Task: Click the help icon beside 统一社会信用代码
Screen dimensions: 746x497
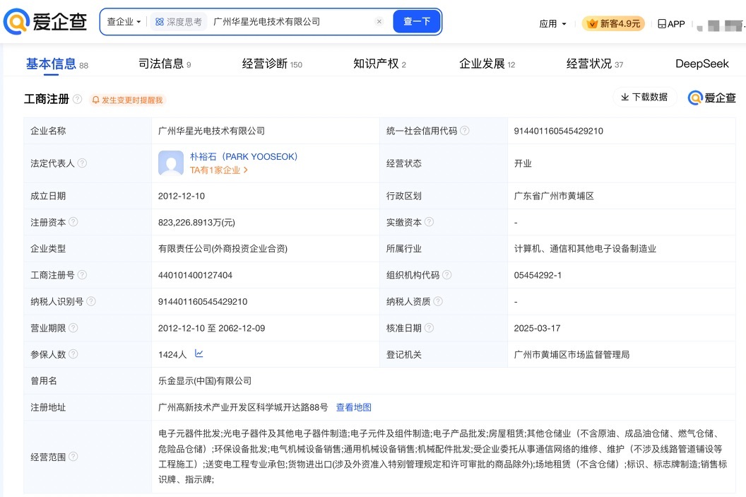Action: [x=464, y=131]
